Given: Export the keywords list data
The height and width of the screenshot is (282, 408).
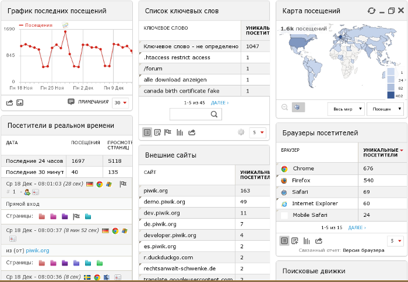Looking at the screenshot, I should tap(192, 133).
